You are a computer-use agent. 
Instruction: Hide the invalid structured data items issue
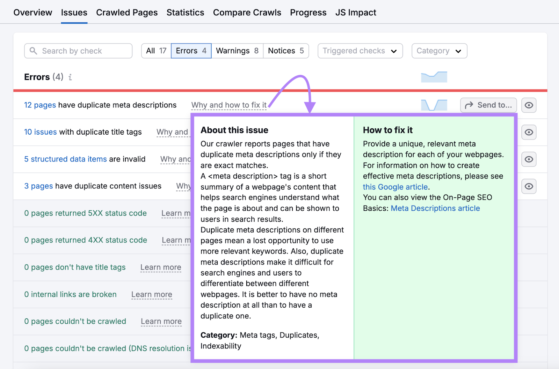529,159
